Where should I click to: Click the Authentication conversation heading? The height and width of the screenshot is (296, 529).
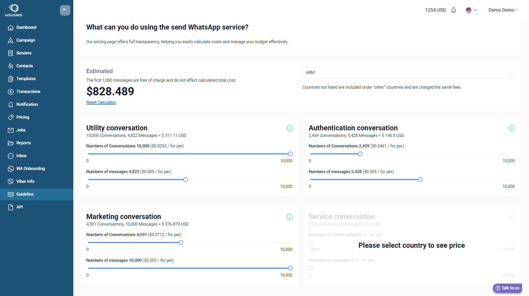click(x=353, y=128)
